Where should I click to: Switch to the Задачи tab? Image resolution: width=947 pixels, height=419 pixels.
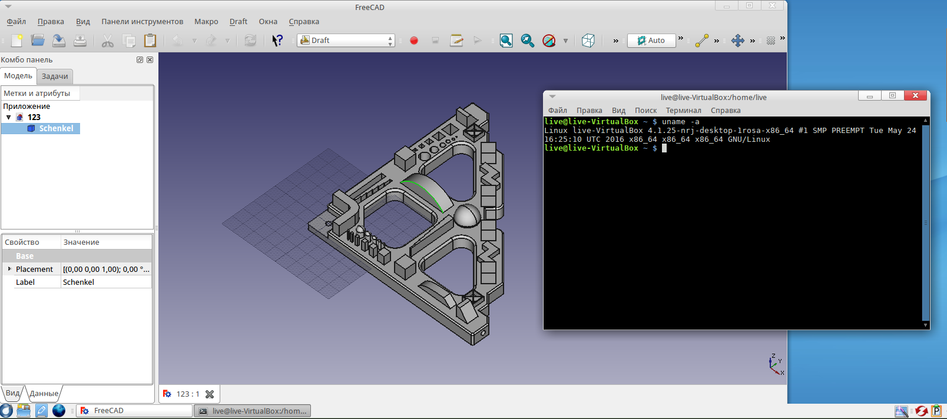[55, 77]
